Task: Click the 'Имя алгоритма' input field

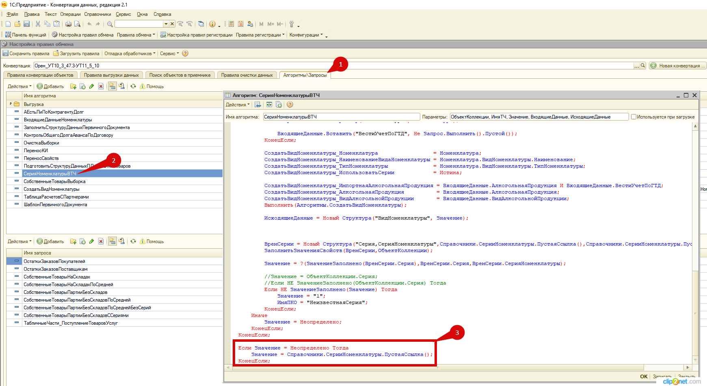Action: (x=341, y=117)
